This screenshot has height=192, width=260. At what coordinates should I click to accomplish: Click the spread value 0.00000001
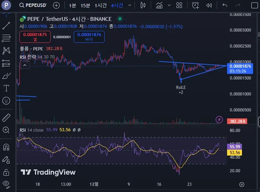point(62,37)
